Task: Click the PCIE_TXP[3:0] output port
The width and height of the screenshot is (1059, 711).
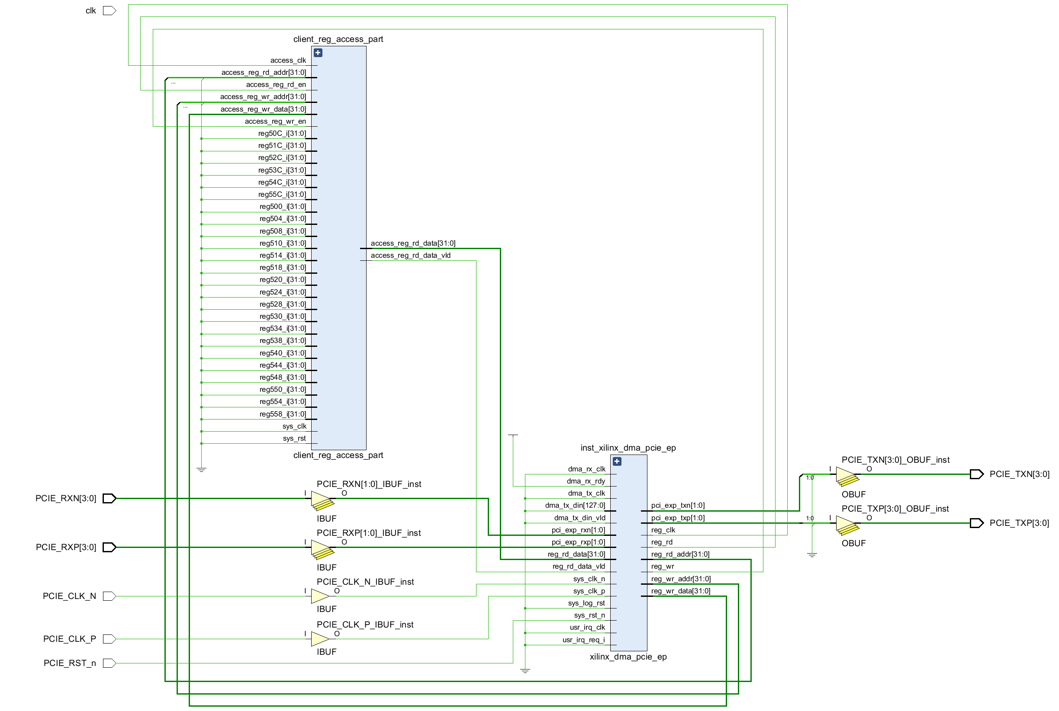Action: 976,523
